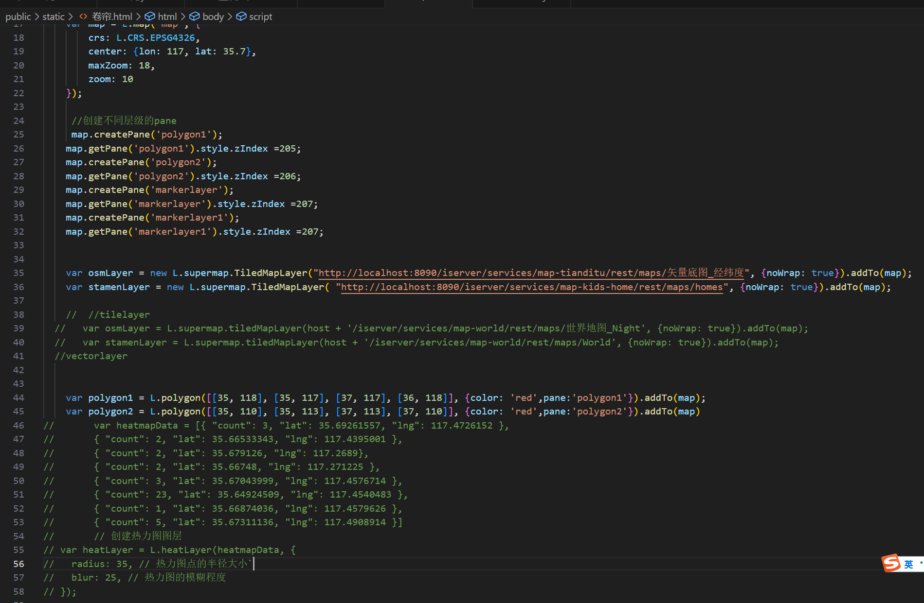
Task: Click the '35.69261557' lat value
Action: [x=349, y=426]
